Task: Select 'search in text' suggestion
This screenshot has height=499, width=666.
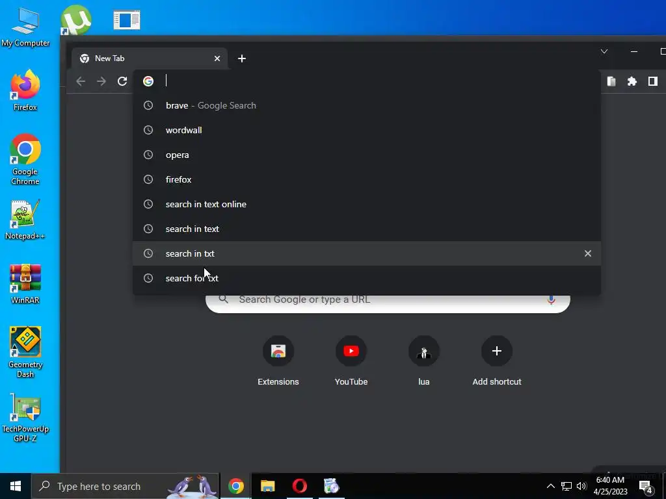Action: 367,229
